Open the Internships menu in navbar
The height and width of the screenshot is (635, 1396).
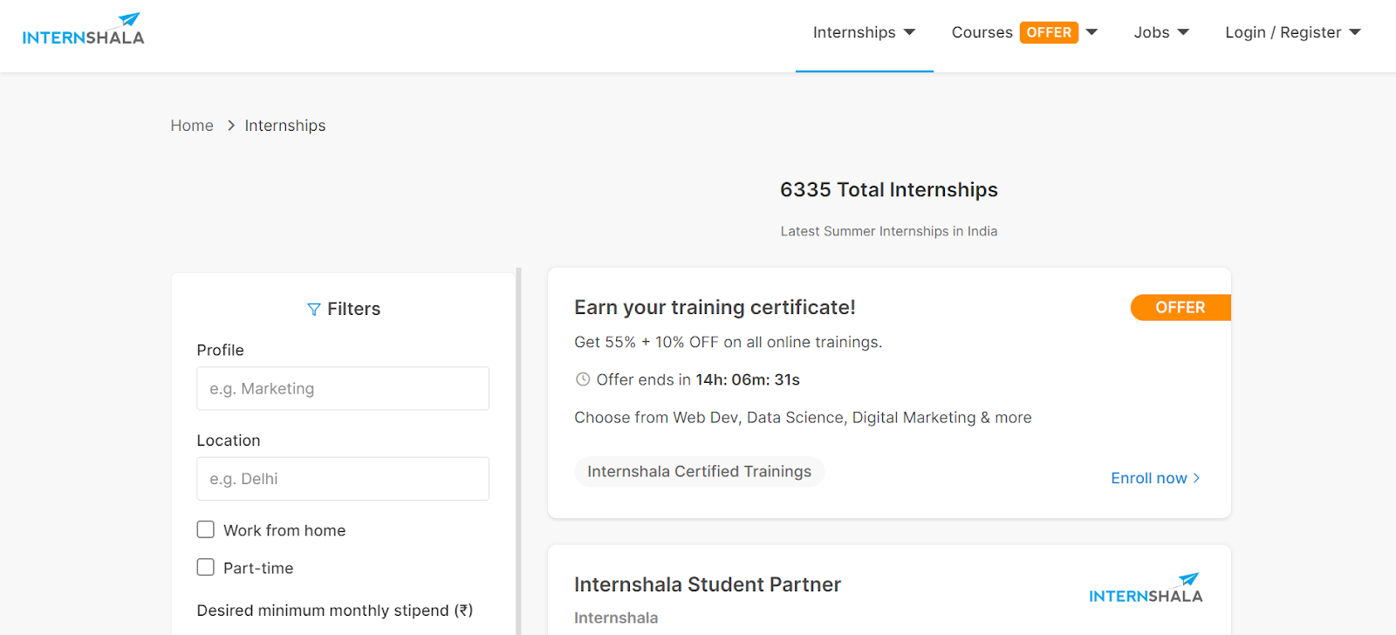[x=854, y=32]
